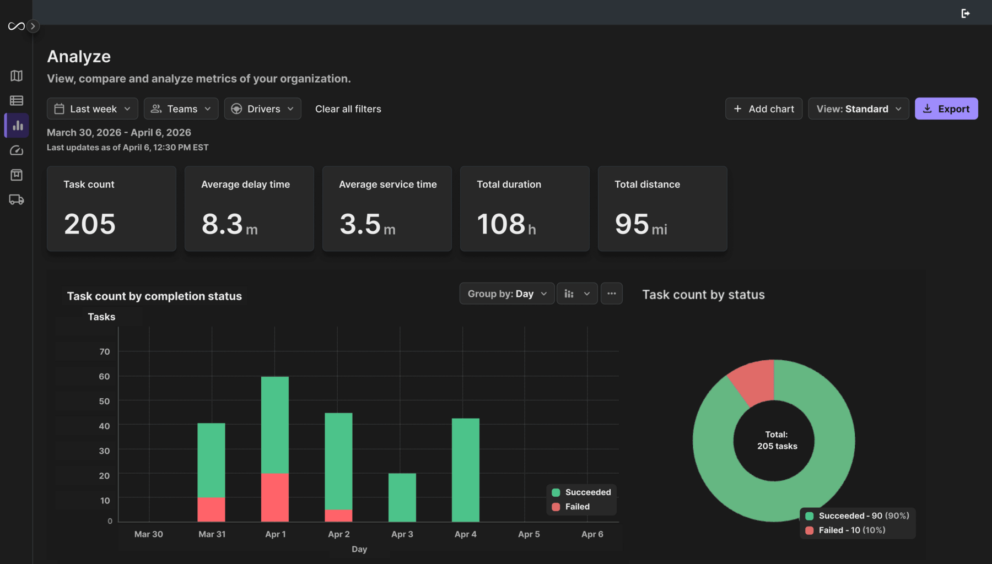Click the 'Apr 6' axis label
Image resolution: width=992 pixels, height=564 pixels.
[x=592, y=534]
